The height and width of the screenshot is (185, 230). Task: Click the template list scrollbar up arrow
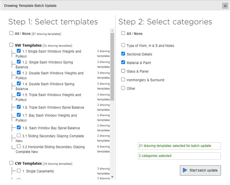tap(112, 31)
